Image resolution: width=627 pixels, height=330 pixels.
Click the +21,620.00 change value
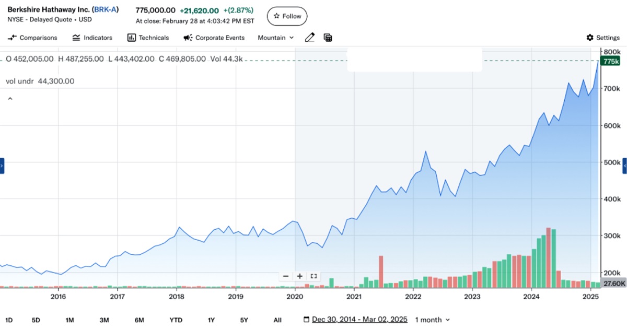pyautogui.click(x=199, y=10)
